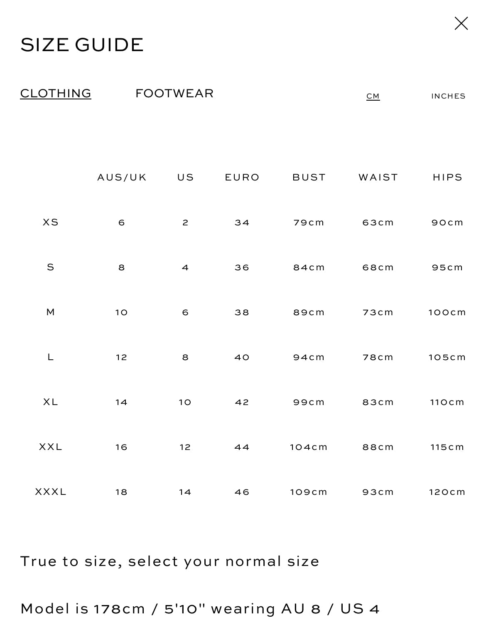Click the WAIST column header
Screen dimensions: 486x640
[378, 178]
